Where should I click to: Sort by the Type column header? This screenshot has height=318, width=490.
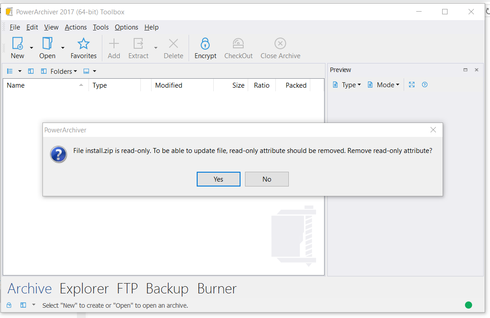coord(115,85)
